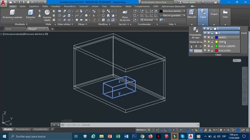Expand the Sección panel dropdown

[x=124, y=24]
